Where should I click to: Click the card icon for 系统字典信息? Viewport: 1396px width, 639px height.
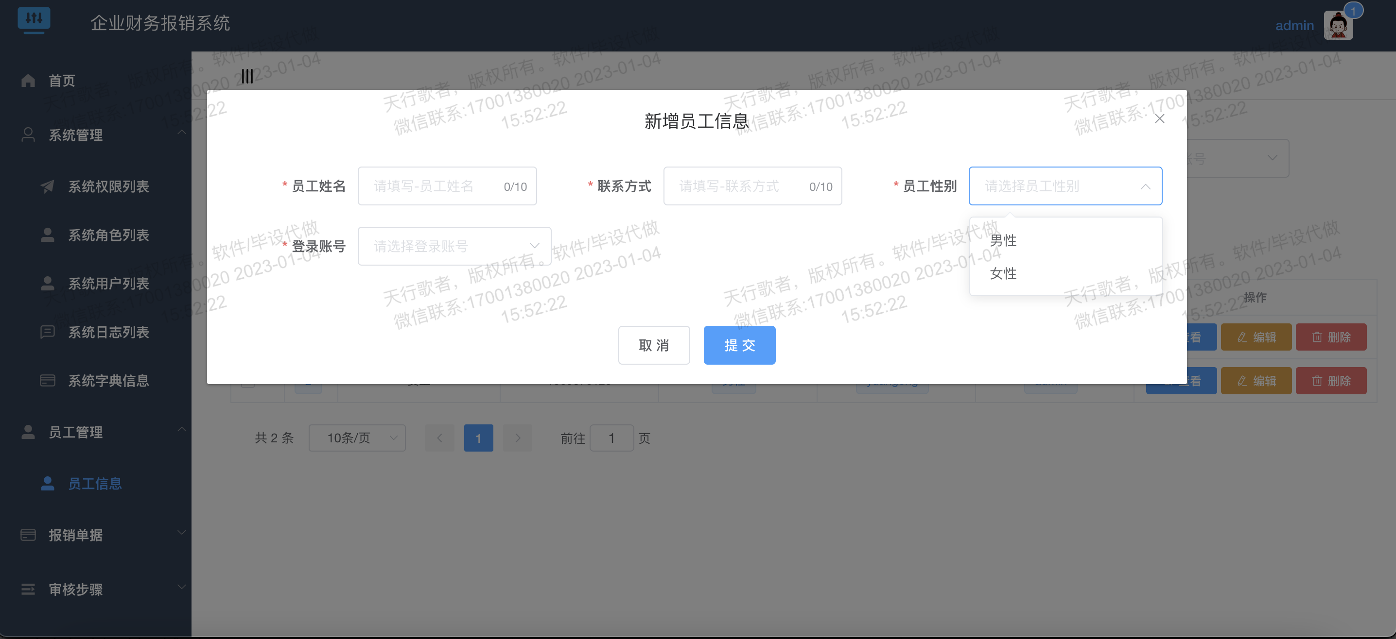pos(48,381)
